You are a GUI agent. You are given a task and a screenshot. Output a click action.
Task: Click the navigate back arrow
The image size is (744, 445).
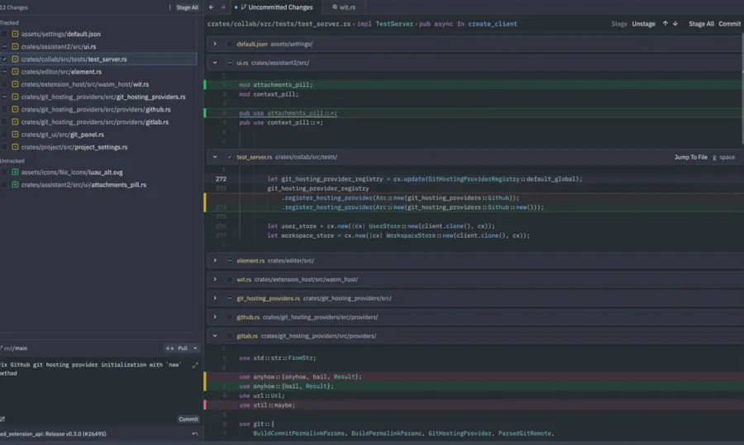pos(210,7)
